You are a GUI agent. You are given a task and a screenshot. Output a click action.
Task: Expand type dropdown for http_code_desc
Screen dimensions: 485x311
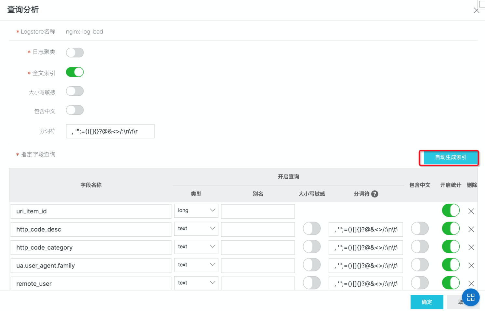[x=196, y=229]
